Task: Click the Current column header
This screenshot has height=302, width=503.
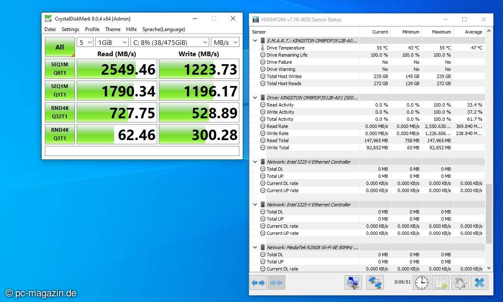Action: click(x=374, y=32)
